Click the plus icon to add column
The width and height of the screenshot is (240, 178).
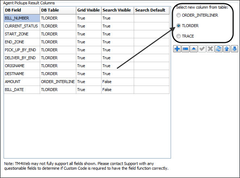pos(177,49)
